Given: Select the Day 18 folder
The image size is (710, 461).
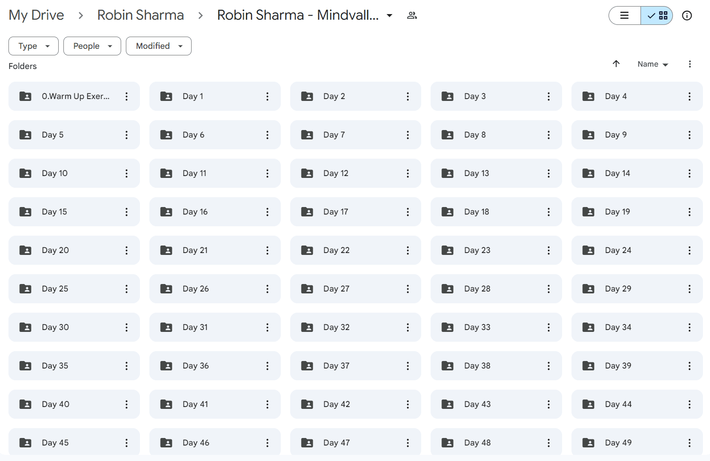Looking at the screenshot, I should (x=496, y=212).
